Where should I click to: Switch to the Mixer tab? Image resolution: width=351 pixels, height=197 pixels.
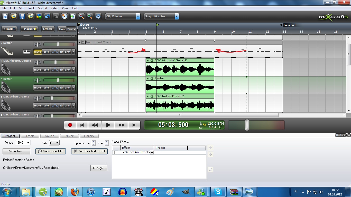point(69,136)
